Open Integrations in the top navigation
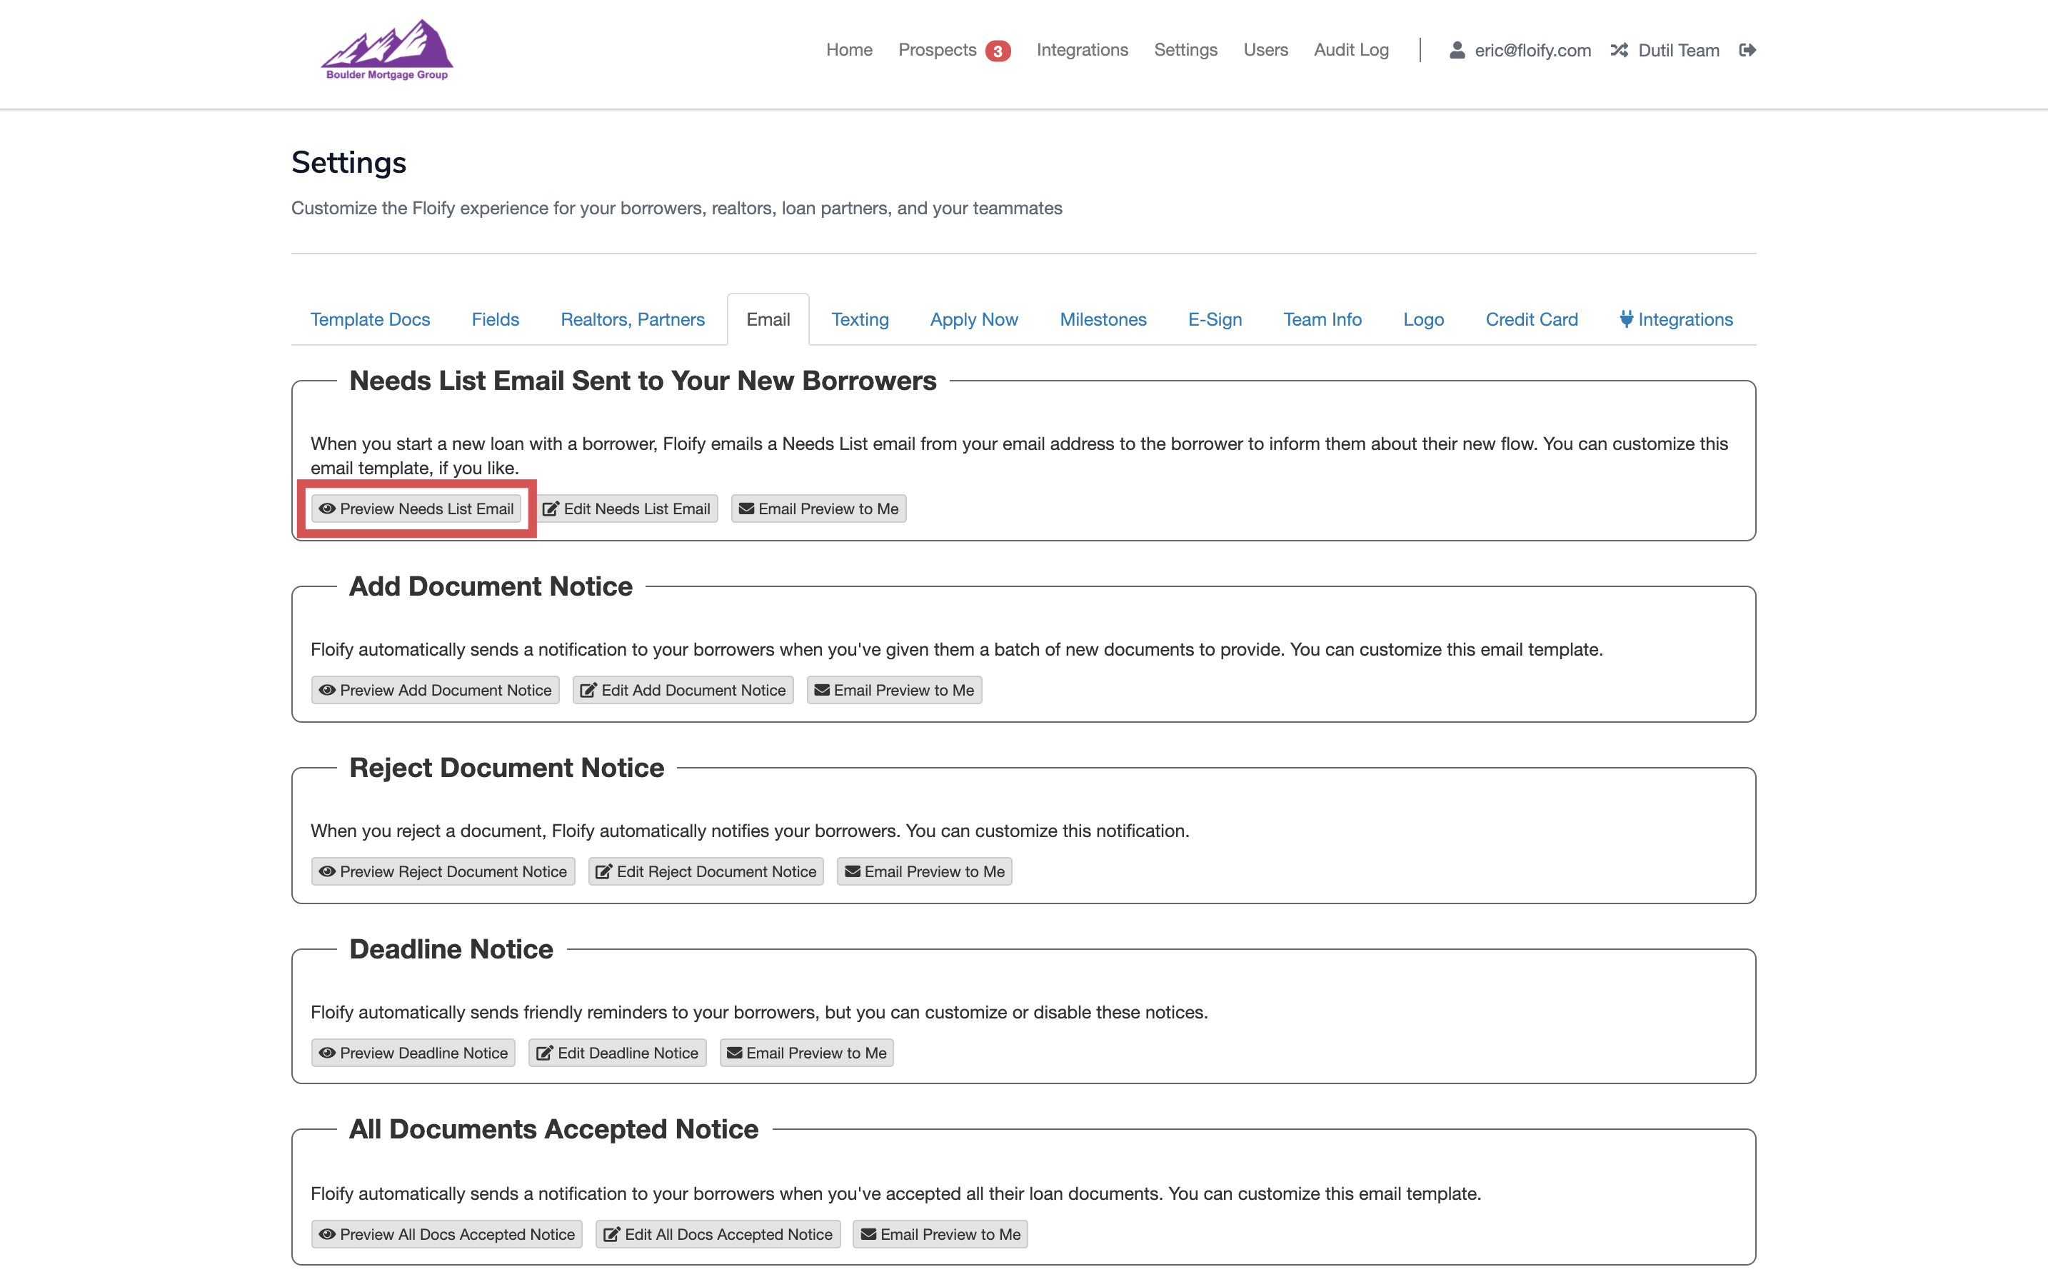2048x1277 pixels. point(1083,50)
